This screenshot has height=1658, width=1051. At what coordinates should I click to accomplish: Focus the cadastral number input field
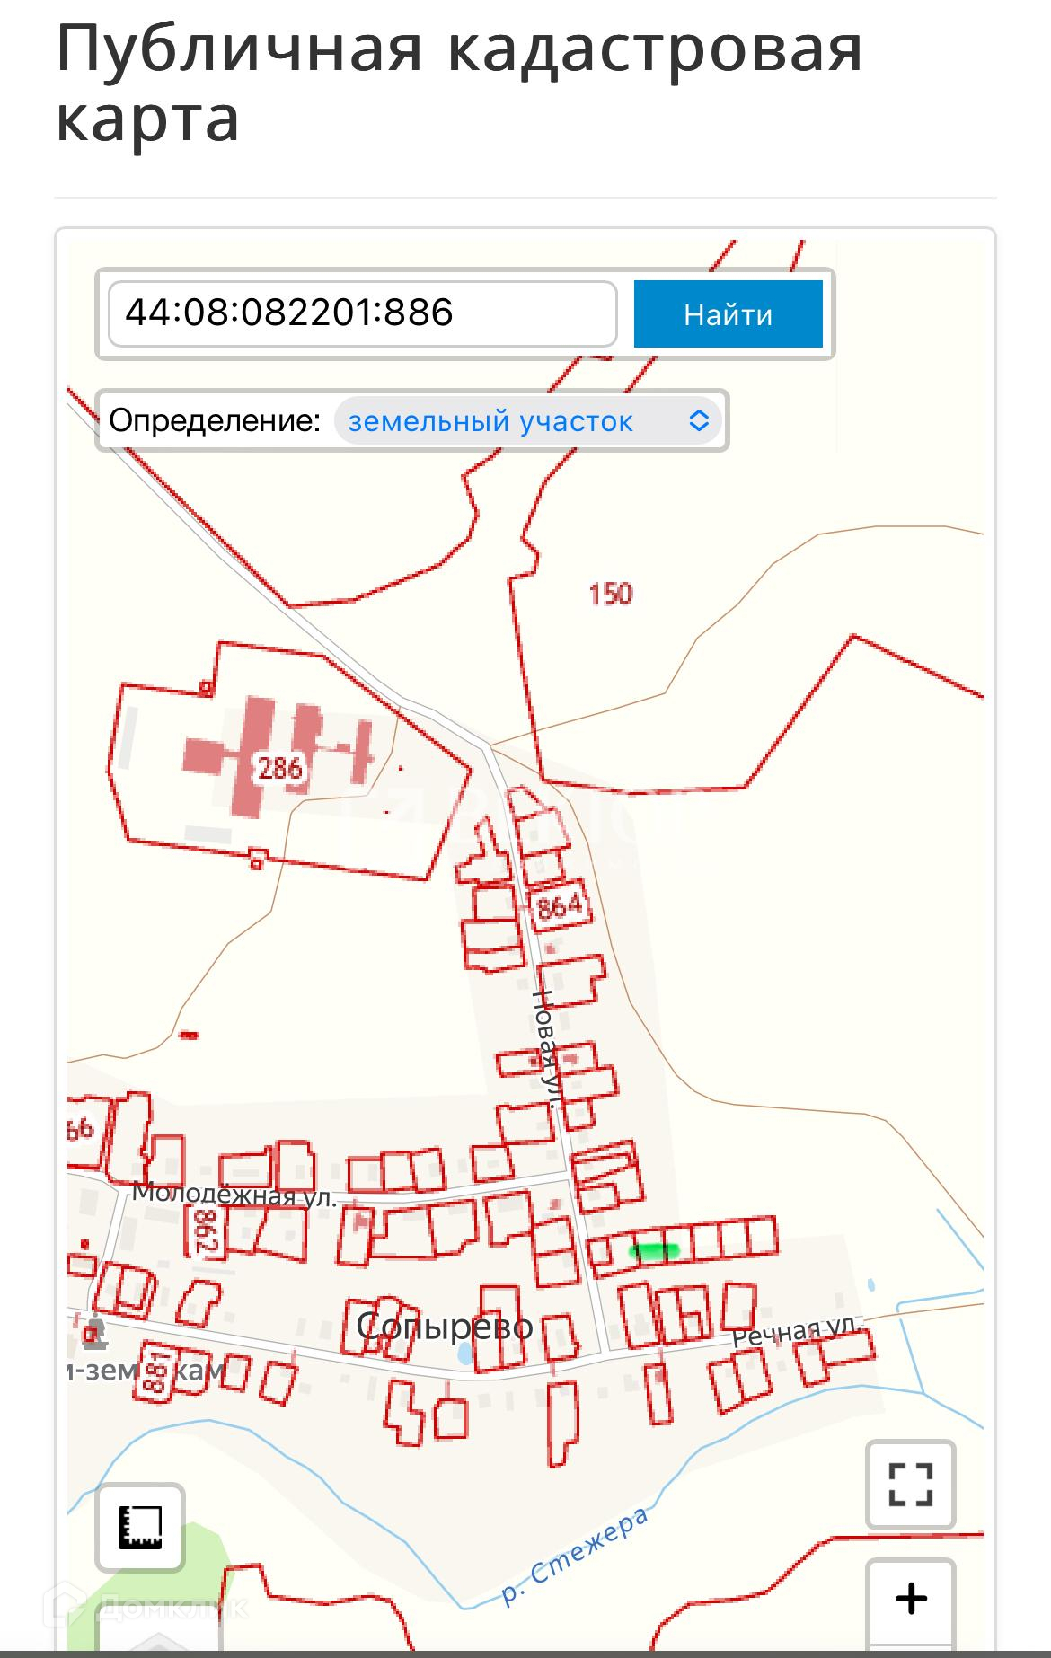[363, 313]
